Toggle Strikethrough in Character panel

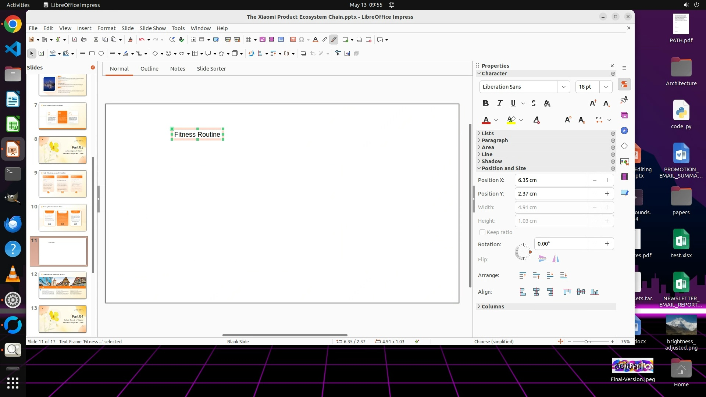pyautogui.click(x=534, y=104)
